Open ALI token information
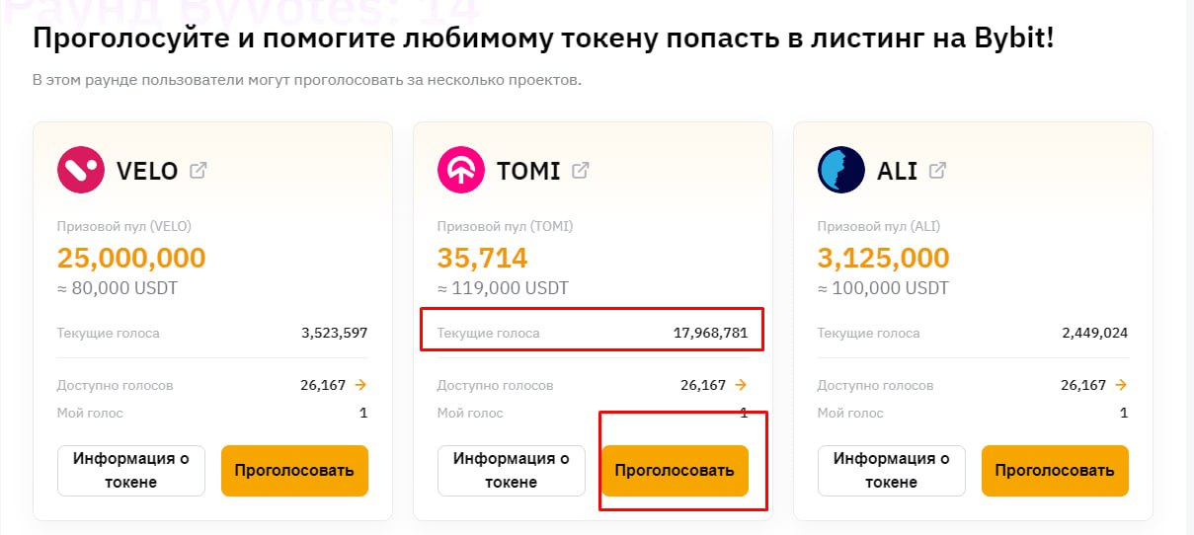The image size is (1194, 535). pos(892,471)
